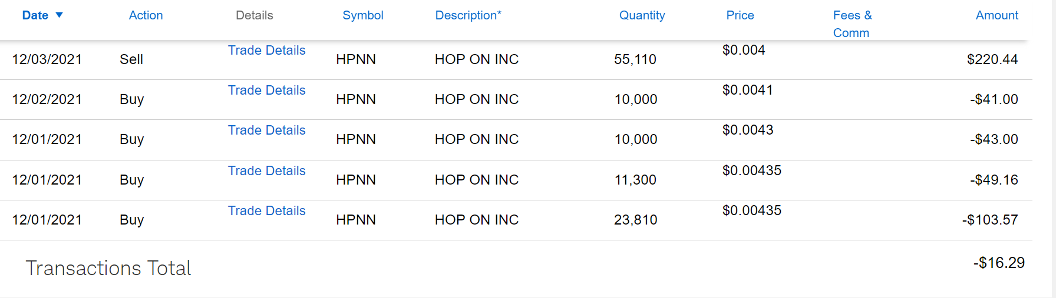The height and width of the screenshot is (298, 1056).
Task: Click the 55,110 quantity cell
Action: click(635, 59)
